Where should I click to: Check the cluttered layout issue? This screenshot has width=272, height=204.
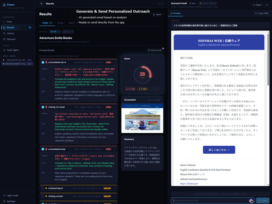[43, 188]
